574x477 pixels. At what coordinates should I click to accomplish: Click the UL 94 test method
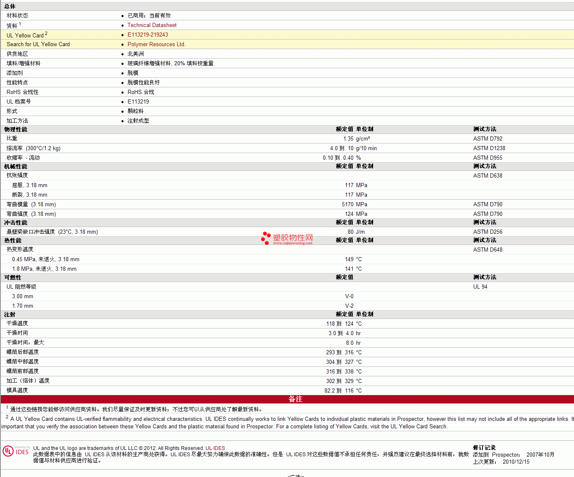tap(480, 287)
